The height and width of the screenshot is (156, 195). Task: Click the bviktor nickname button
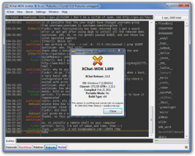(10, 141)
